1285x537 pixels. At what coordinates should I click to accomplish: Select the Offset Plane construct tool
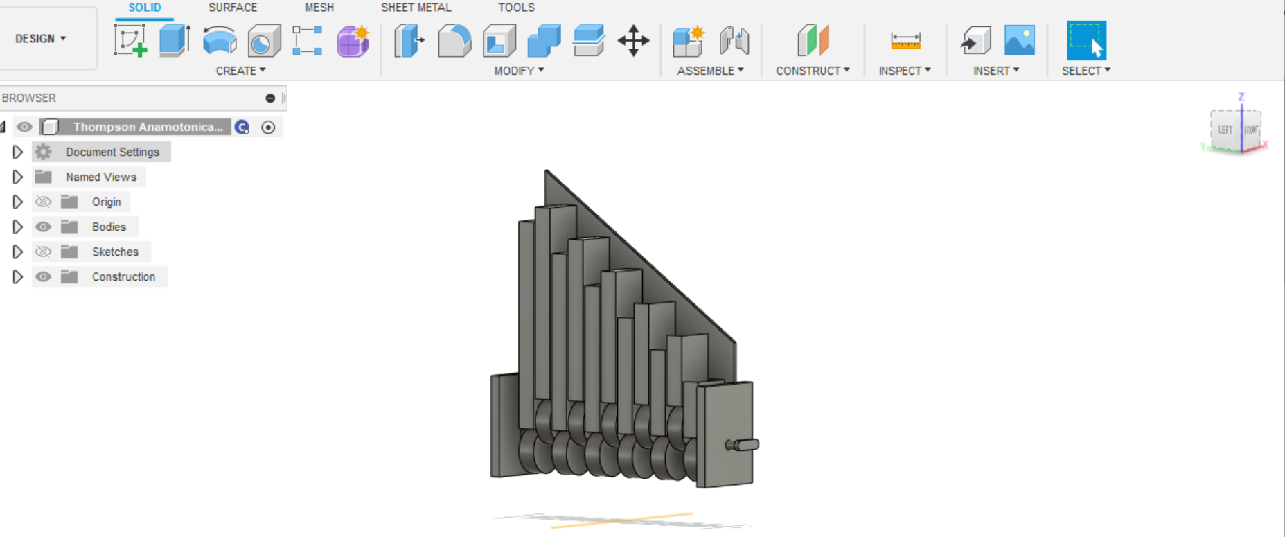point(813,40)
